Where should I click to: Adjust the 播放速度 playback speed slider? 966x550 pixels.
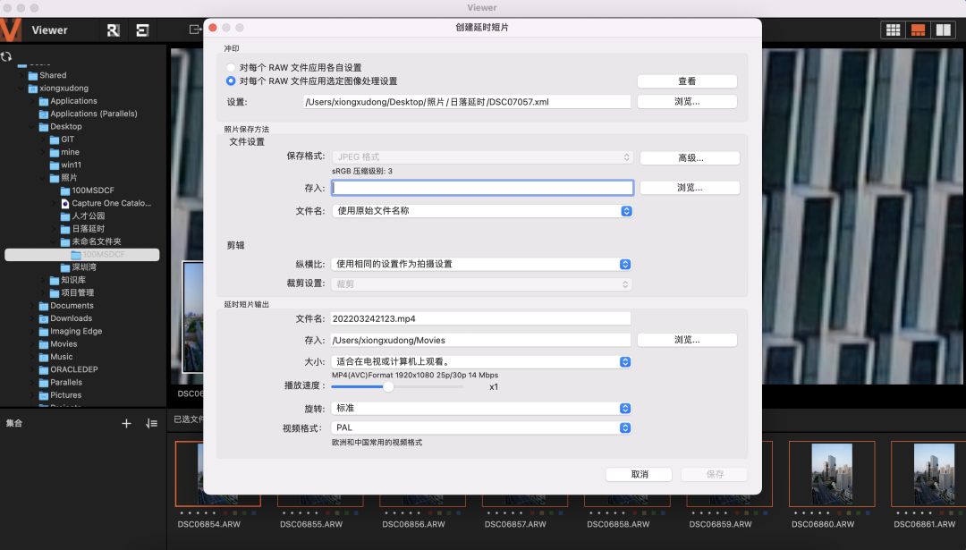point(388,386)
